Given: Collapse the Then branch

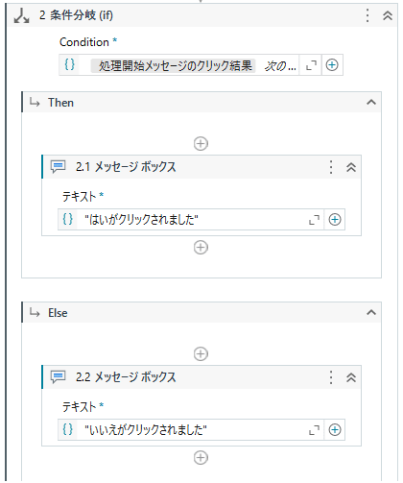Looking at the screenshot, I should point(371,103).
